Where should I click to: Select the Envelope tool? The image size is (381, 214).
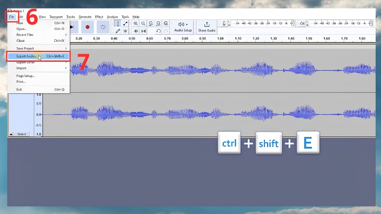point(125,23)
